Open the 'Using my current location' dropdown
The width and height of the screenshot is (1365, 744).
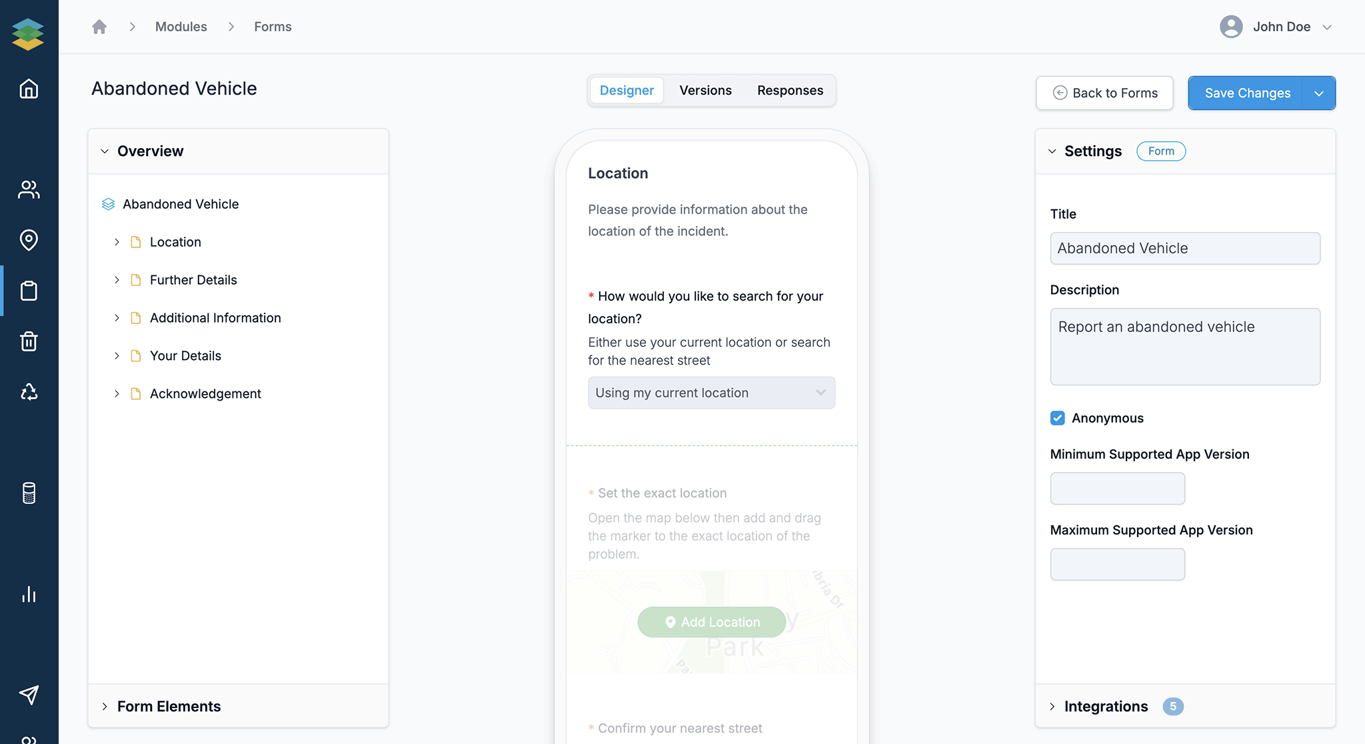710,393
